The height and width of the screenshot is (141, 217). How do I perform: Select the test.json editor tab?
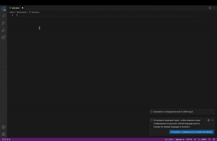tap(16, 8)
